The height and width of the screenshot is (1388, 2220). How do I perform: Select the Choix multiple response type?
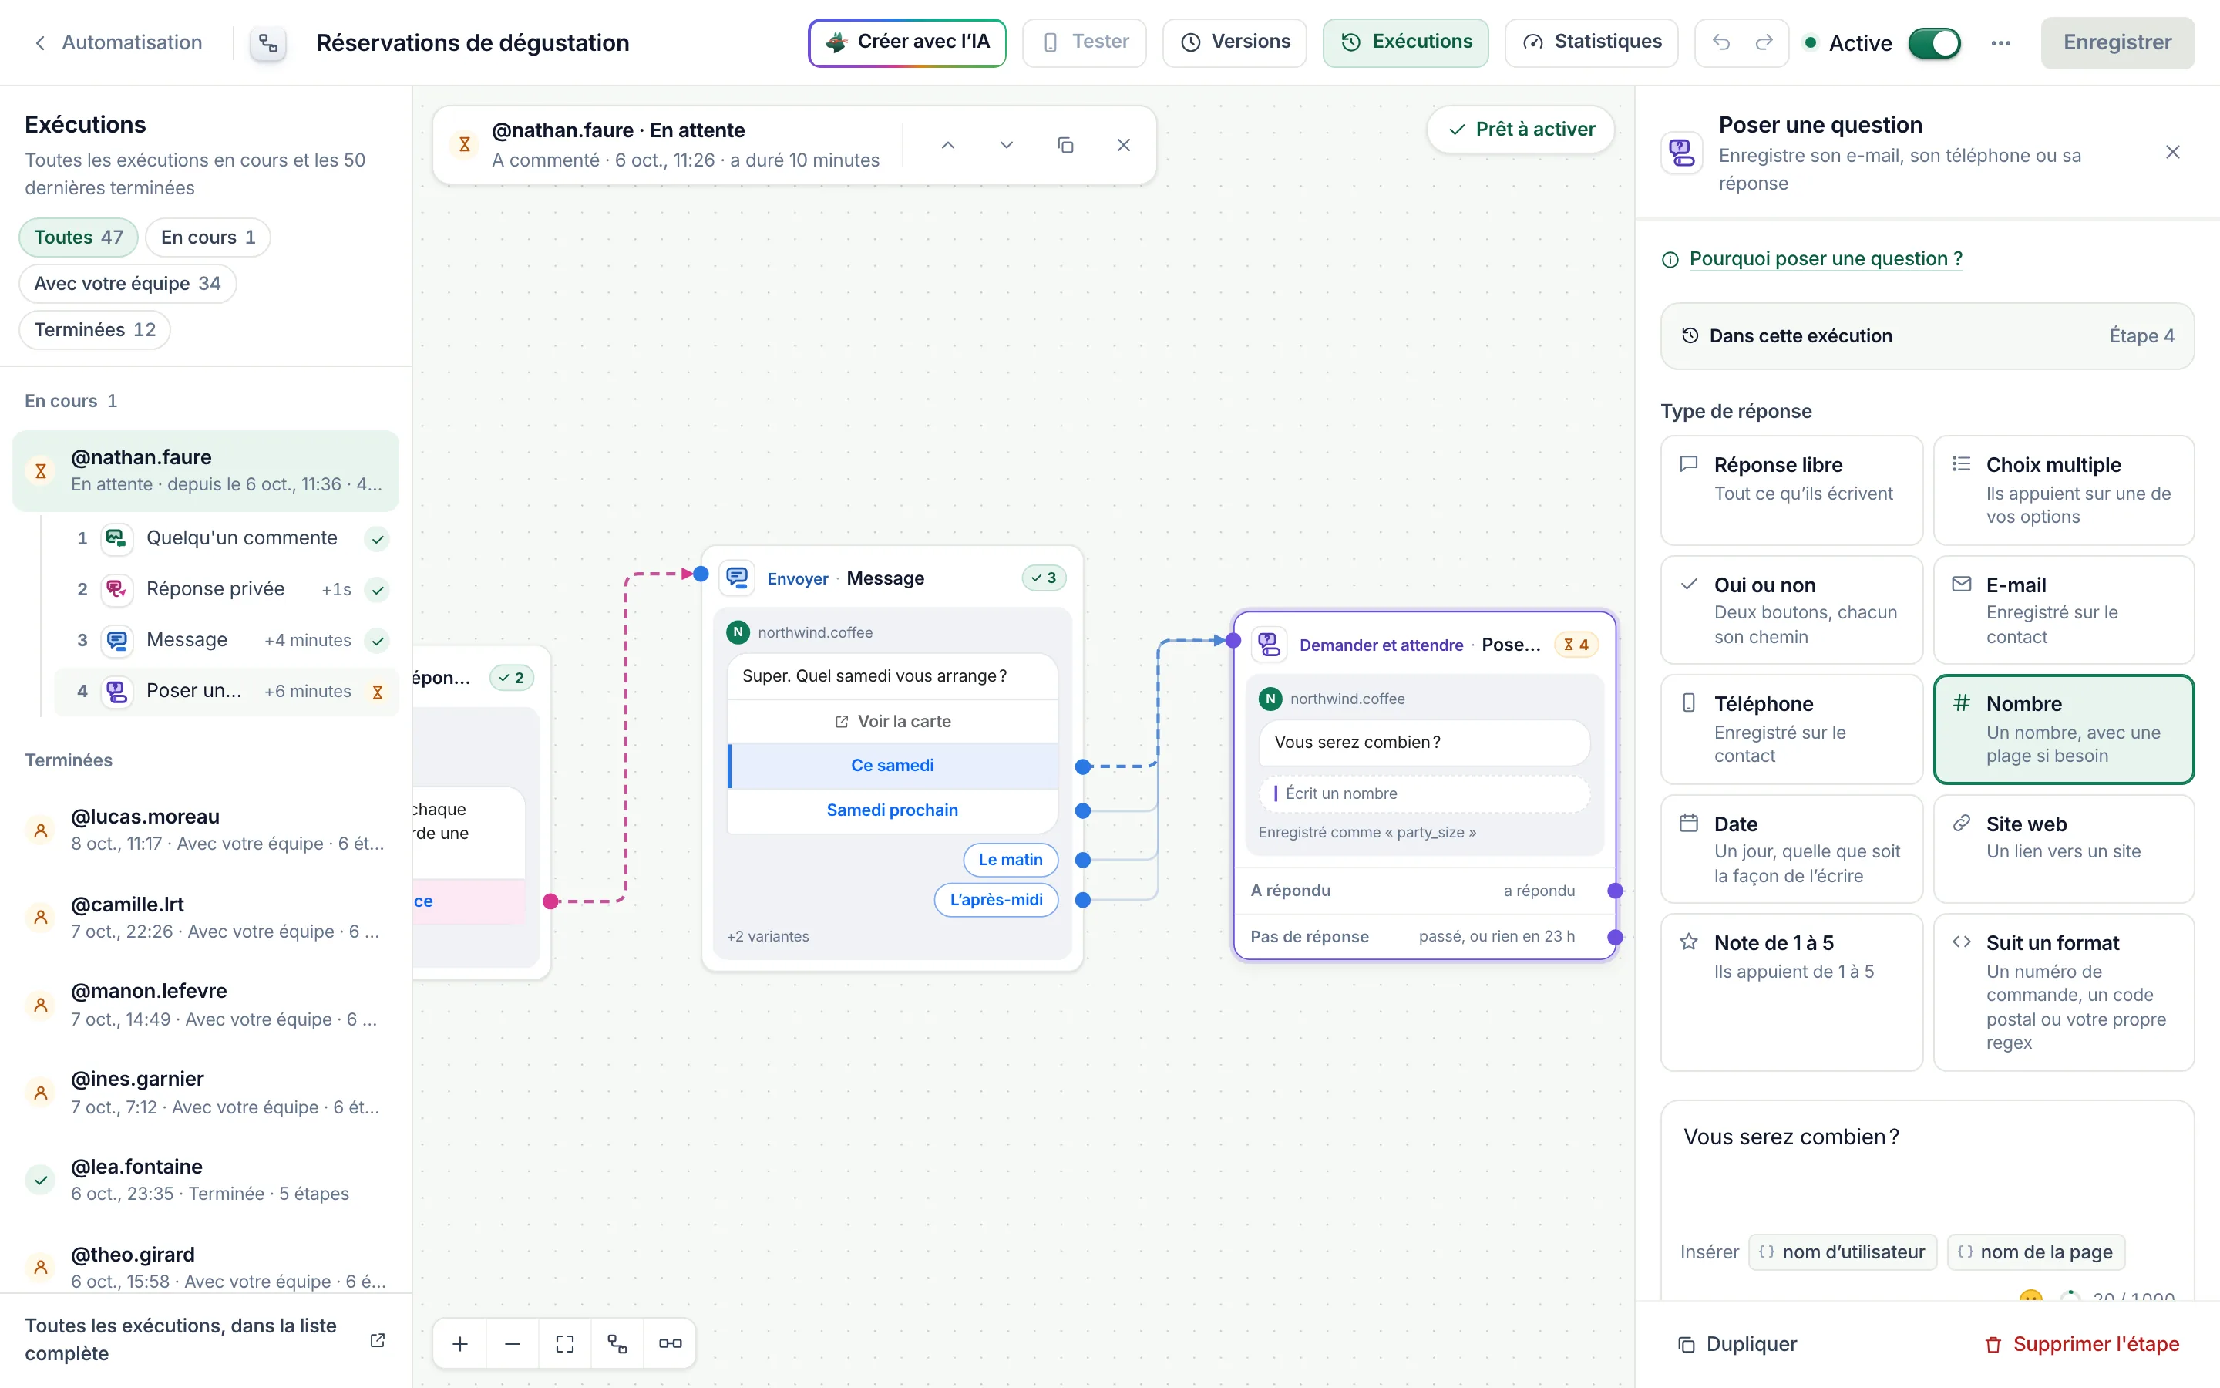(x=2063, y=490)
